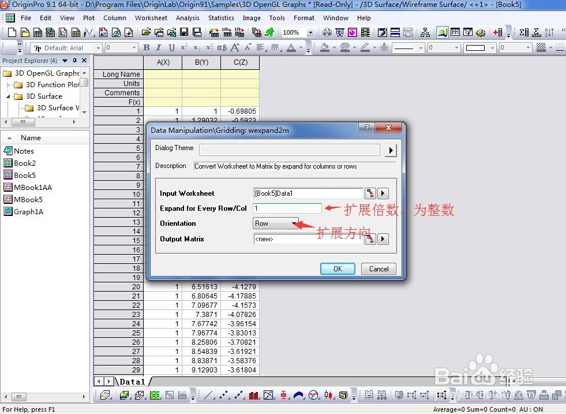Click the Superscript formatting icon

(x=184, y=47)
